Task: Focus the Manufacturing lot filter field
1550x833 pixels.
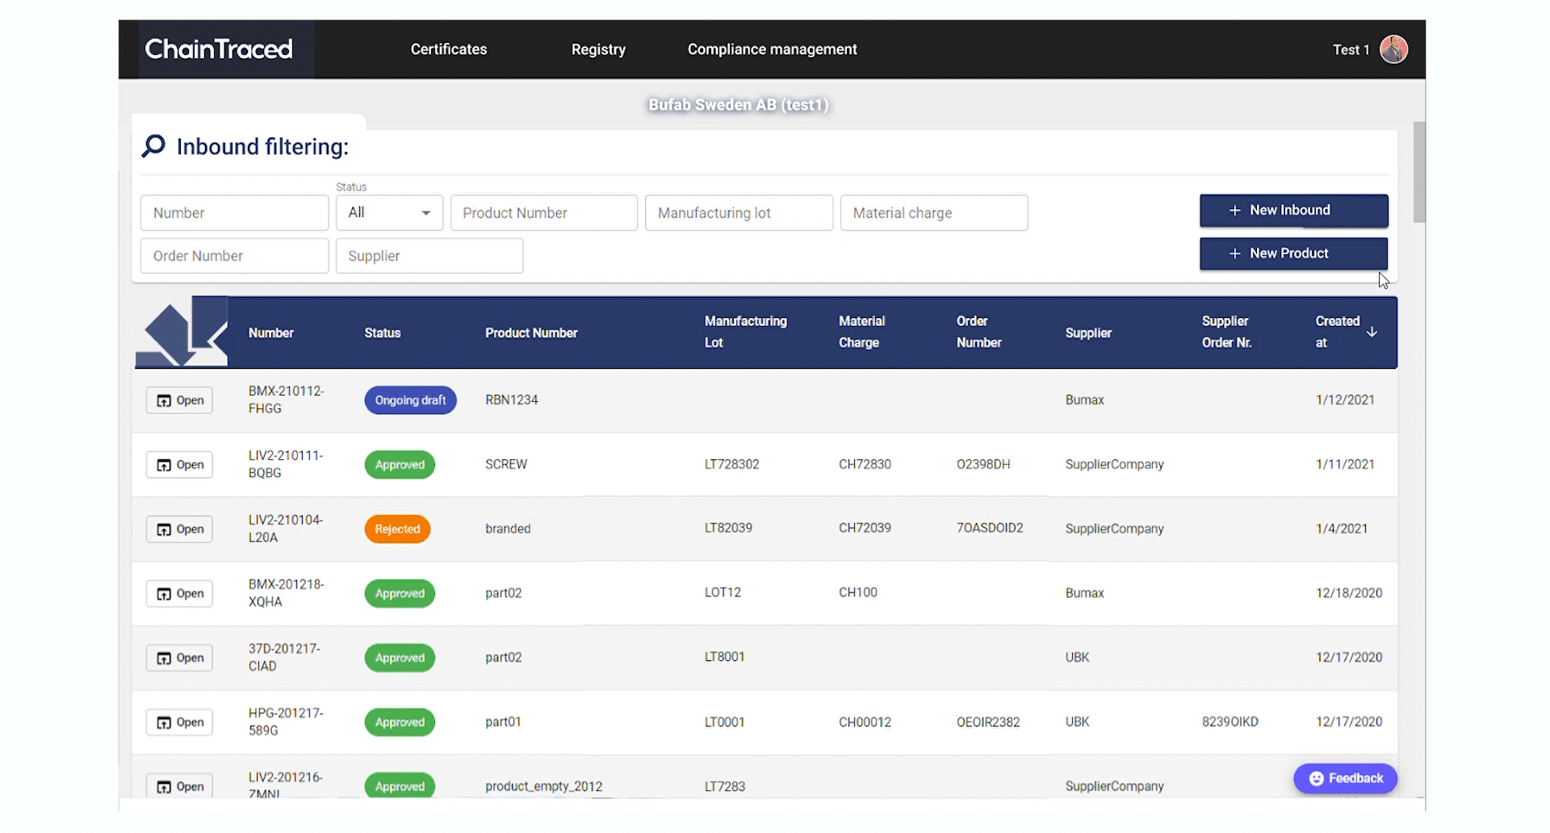Action: [x=739, y=213]
